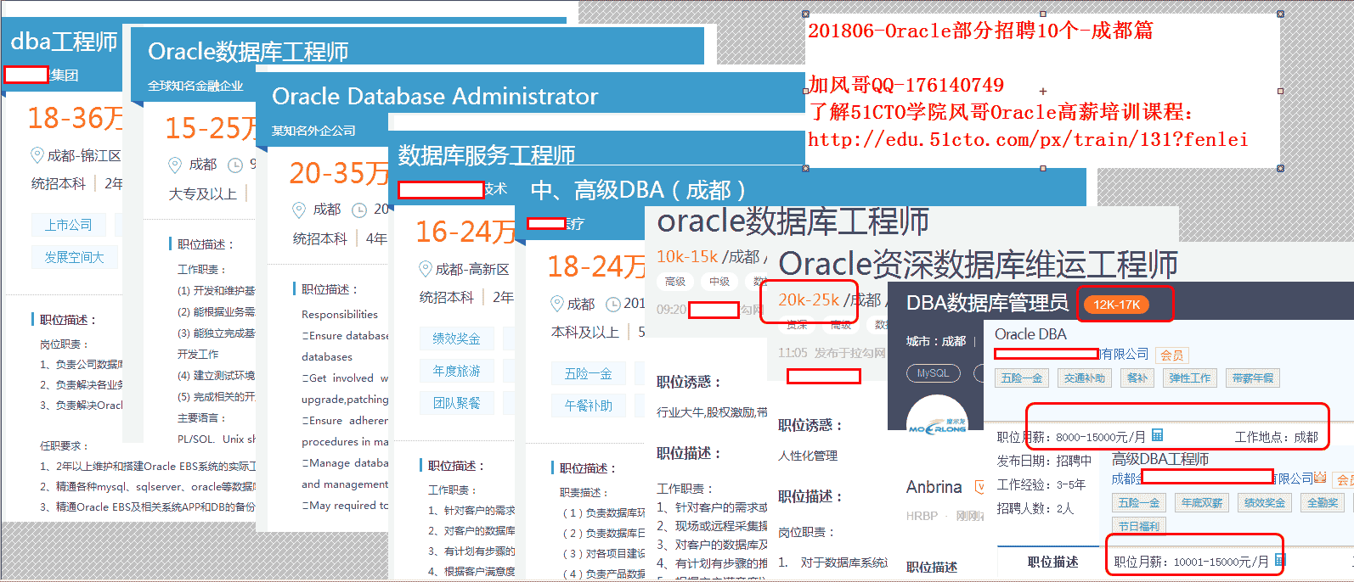Click 绩效奖金 tag in 数据库服务工程师 card
Viewport: 1354px width, 582px height.
coord(456,339)
